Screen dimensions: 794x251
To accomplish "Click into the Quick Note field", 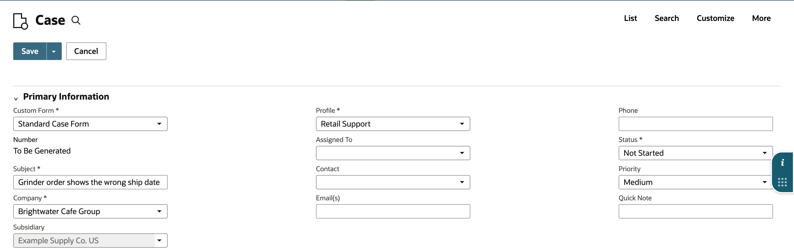I will tap(695, 211).
